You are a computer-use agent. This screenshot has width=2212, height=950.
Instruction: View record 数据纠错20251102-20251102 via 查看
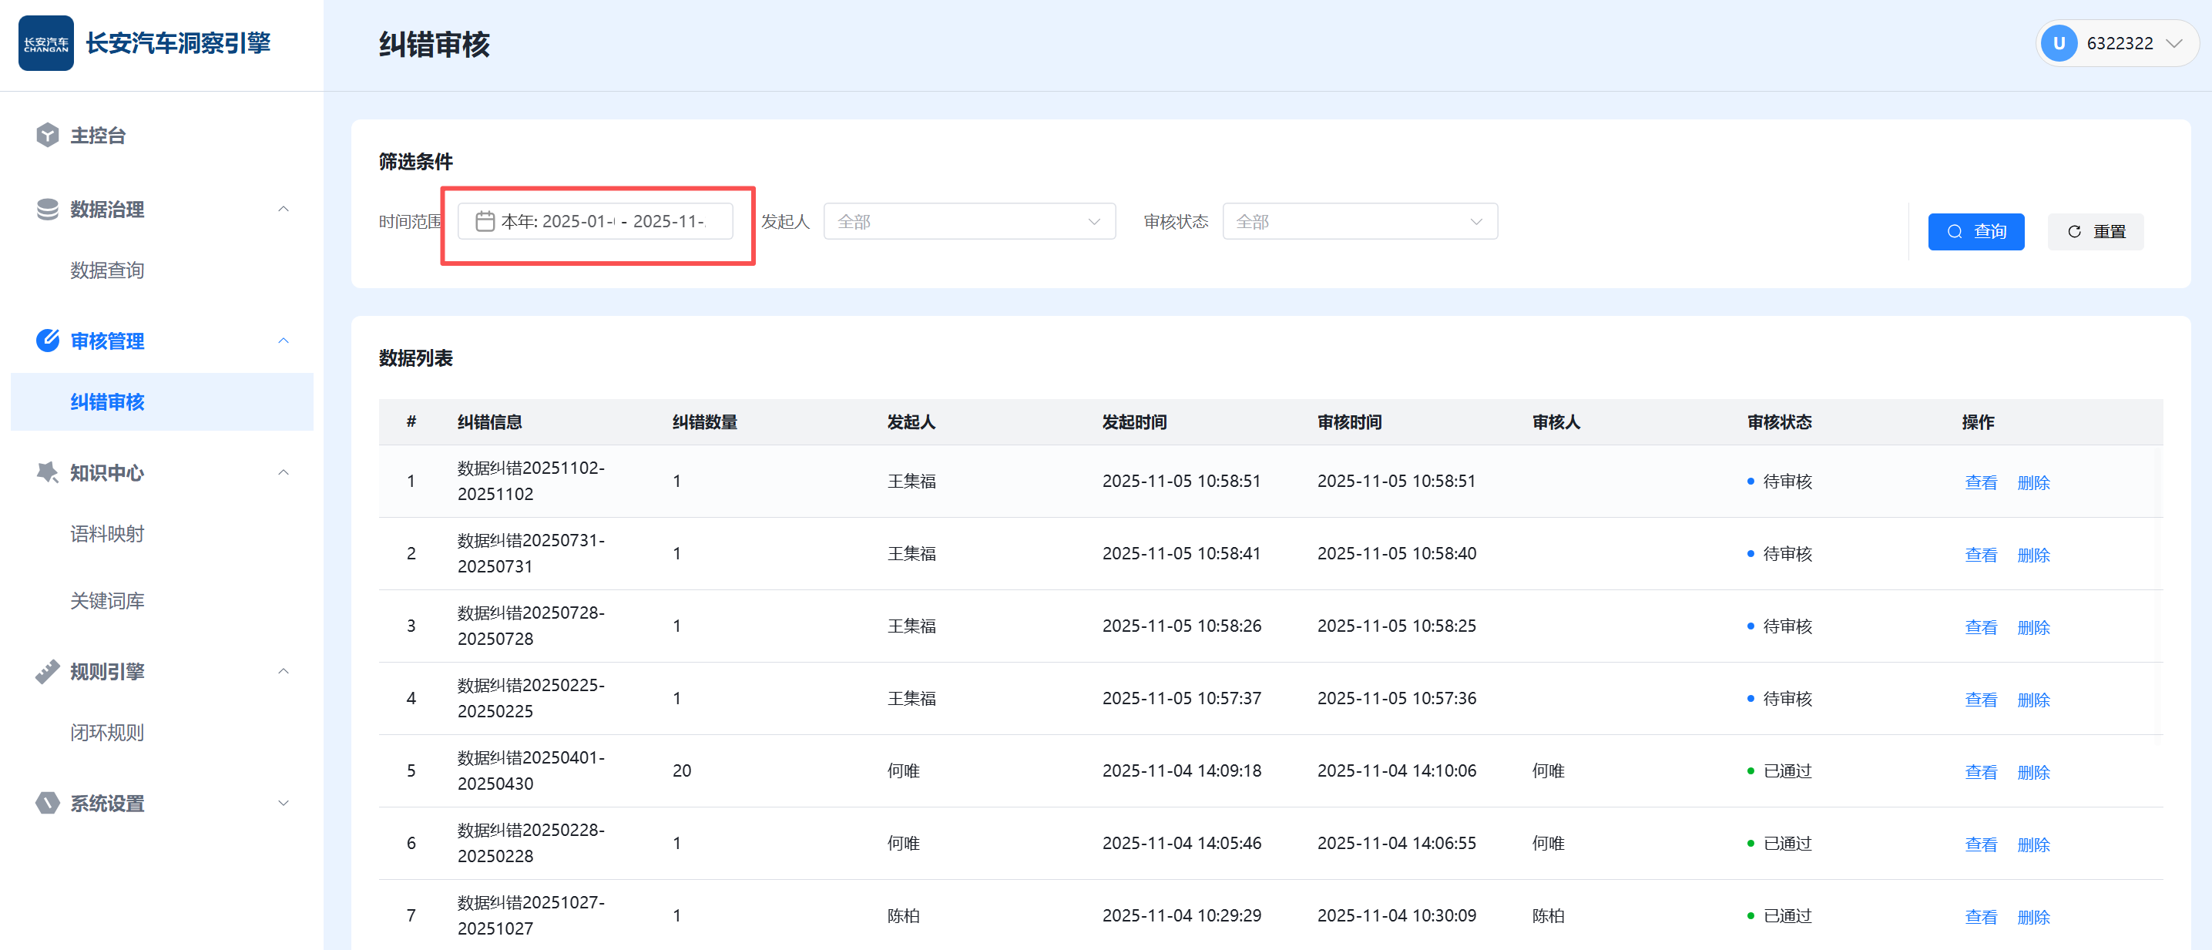click(x=1980, y=482)
